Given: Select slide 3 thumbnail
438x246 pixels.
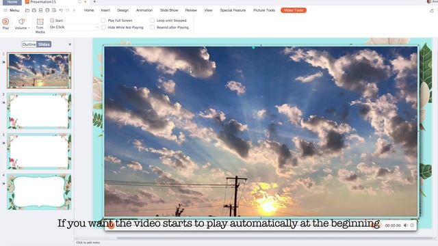Looking at the screenshot, I should pos(39,152).
